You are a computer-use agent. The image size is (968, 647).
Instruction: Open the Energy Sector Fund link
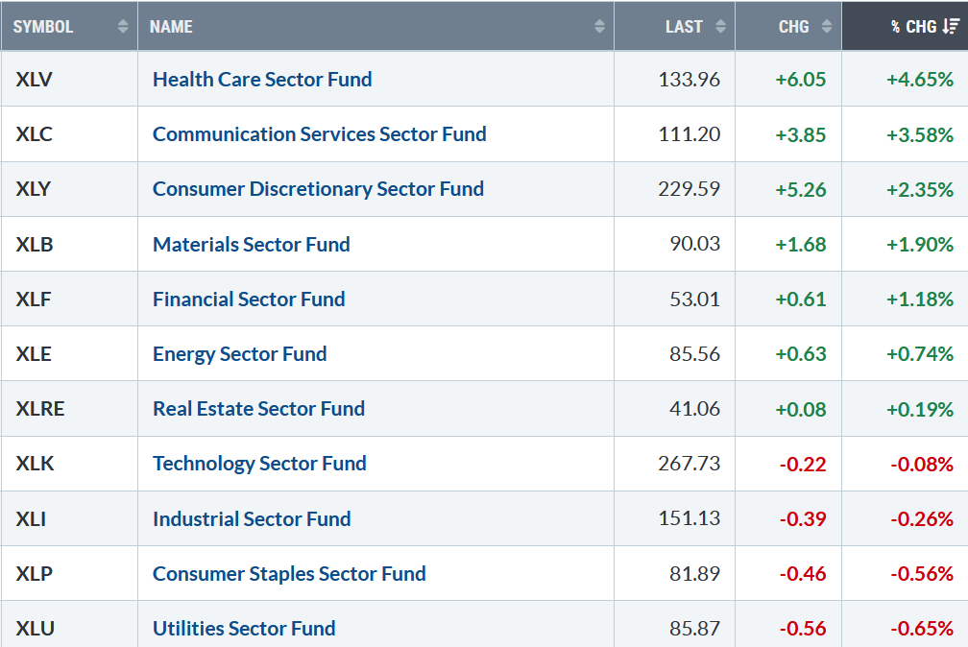click(239, 354)
